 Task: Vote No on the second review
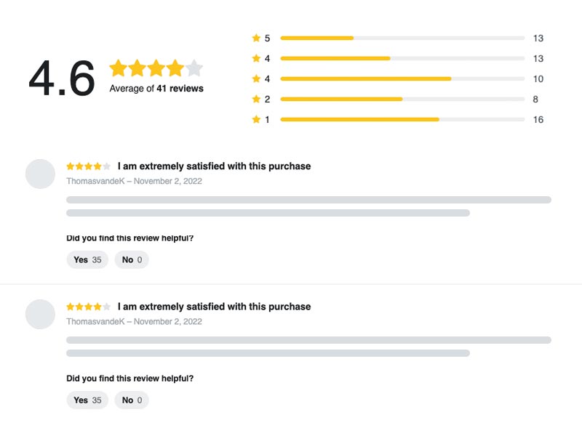point(132,400)
